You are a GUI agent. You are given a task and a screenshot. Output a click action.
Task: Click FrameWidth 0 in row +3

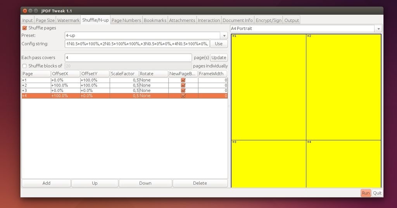(x=213, y=90)
